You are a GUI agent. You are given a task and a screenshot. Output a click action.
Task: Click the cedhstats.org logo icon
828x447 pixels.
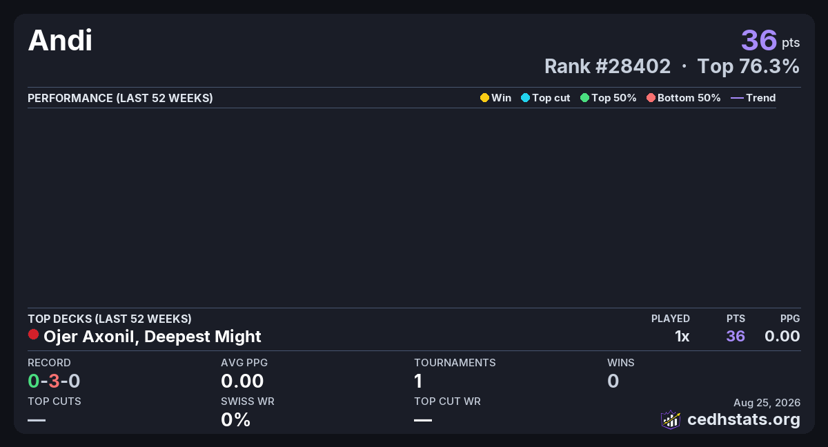click(x=671, y=419)
